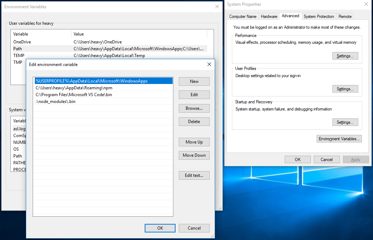Viewport: 373px width, 240px height.
Task: Open the Edit text... mode
Action: (194, 175)
